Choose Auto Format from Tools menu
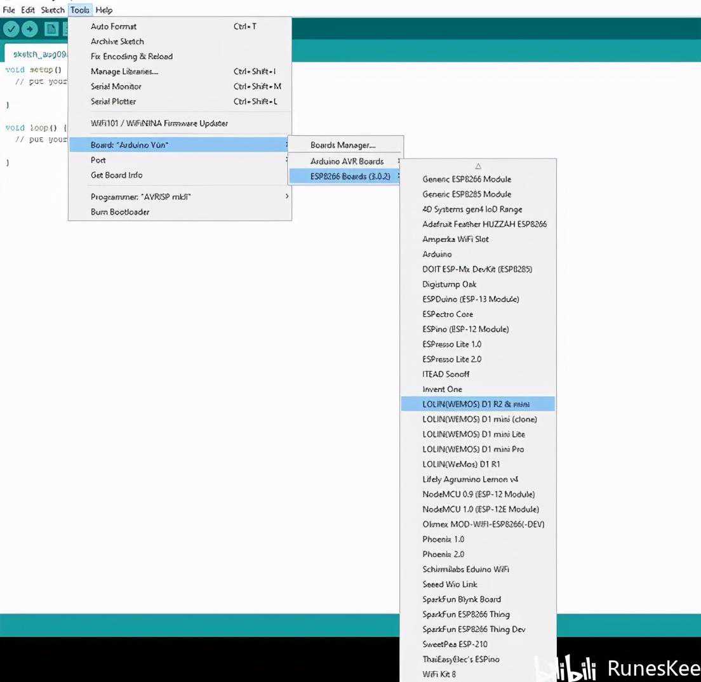The image size is (701, 682). 180,27
